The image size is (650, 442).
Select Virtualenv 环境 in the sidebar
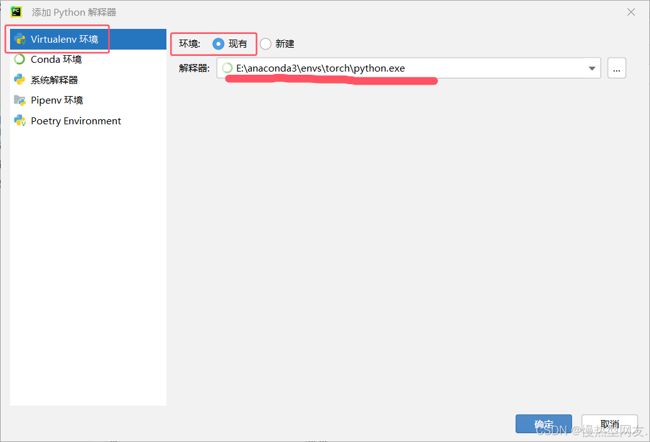click(88, 40)
